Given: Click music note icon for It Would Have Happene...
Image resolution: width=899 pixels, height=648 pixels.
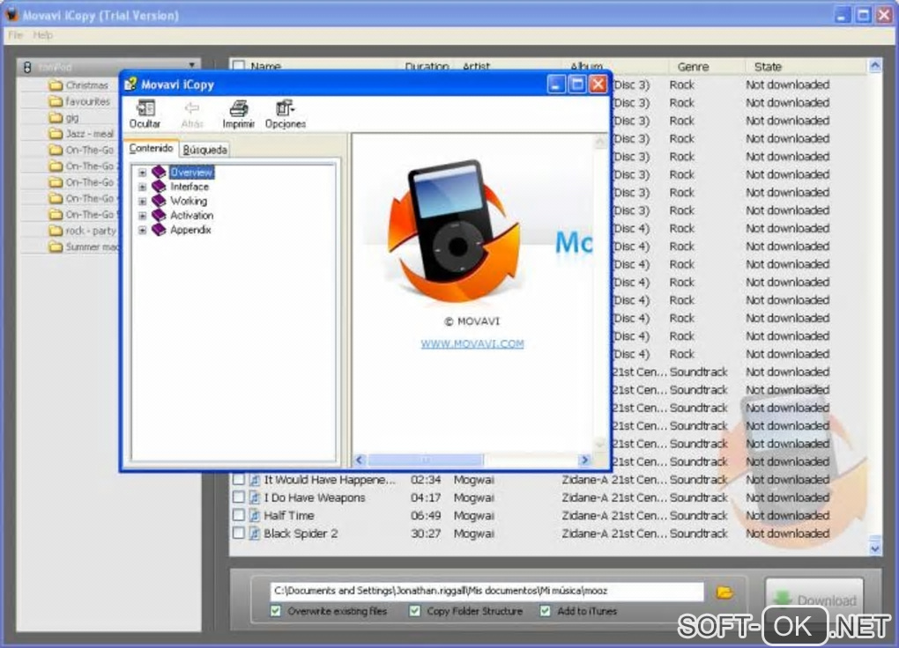Looking at the screenshot, I should 255,480.
